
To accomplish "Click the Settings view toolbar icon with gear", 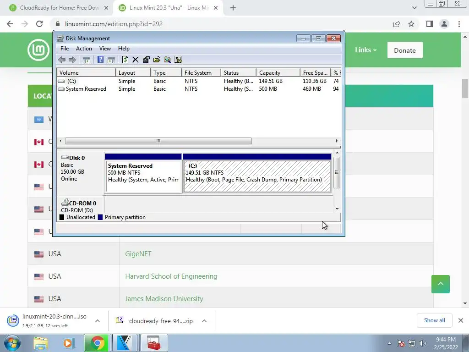I will click(178, 60).
